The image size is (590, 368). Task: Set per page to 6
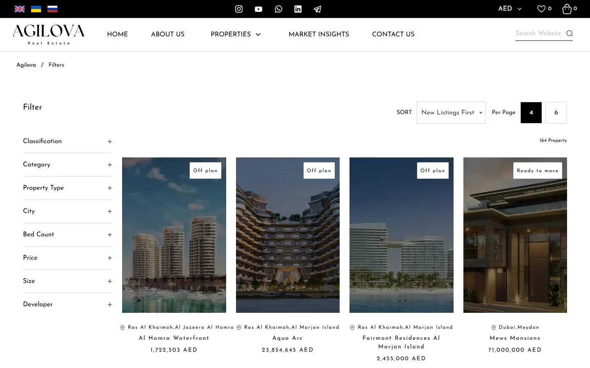[x=556, y=112]
